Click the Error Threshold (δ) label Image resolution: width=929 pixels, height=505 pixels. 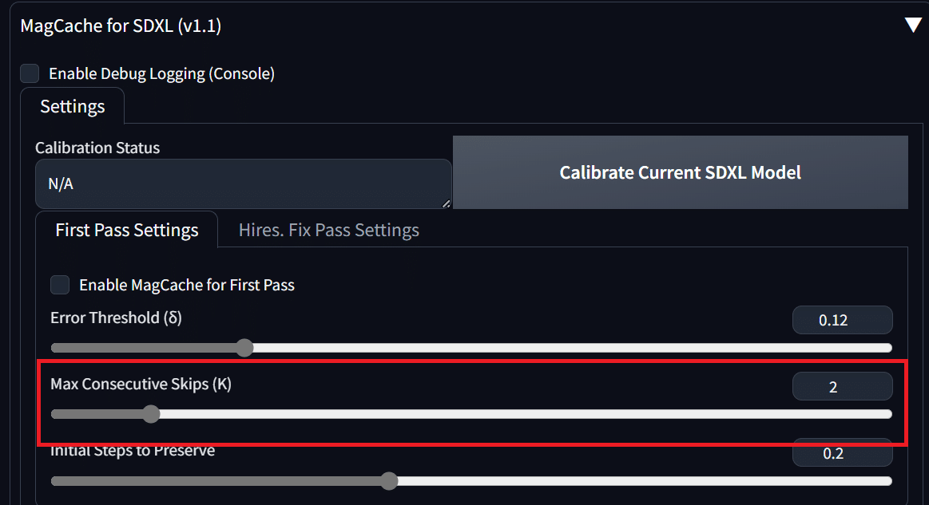click(117, 318)
